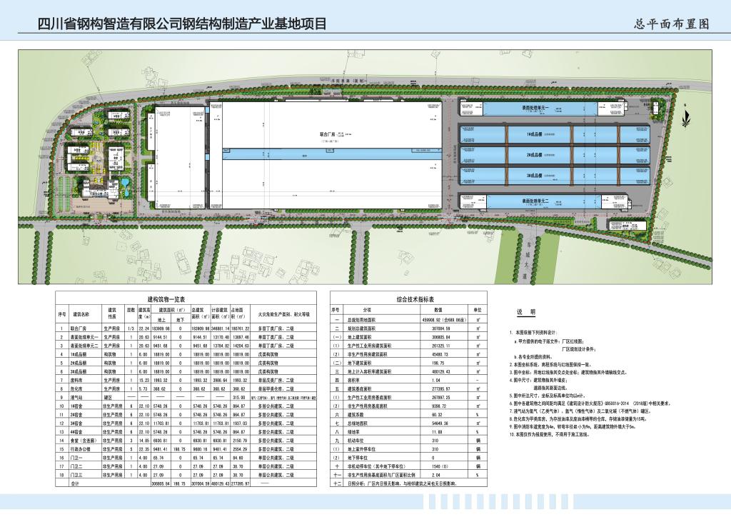Click the "门卫一" row name

coord(76,458)
